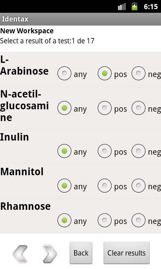Viewport: 161px width, 269px height.
Task: Choose neg for Mannitol
Action: click(x=139, y=186)
